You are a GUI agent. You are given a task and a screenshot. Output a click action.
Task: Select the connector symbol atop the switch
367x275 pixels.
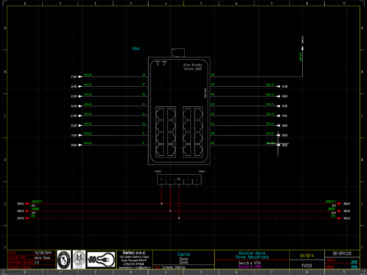point(178,53)
